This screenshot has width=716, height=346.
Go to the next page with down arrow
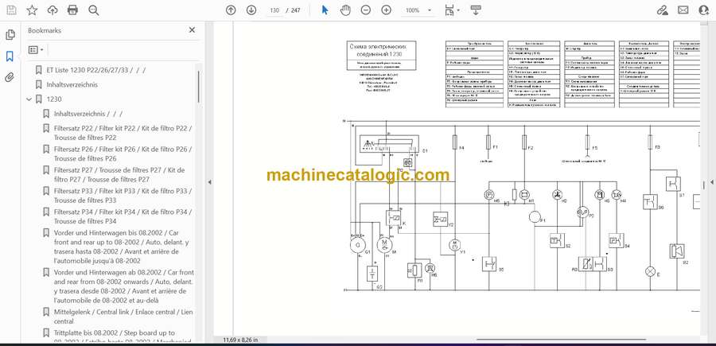[251, 10]
